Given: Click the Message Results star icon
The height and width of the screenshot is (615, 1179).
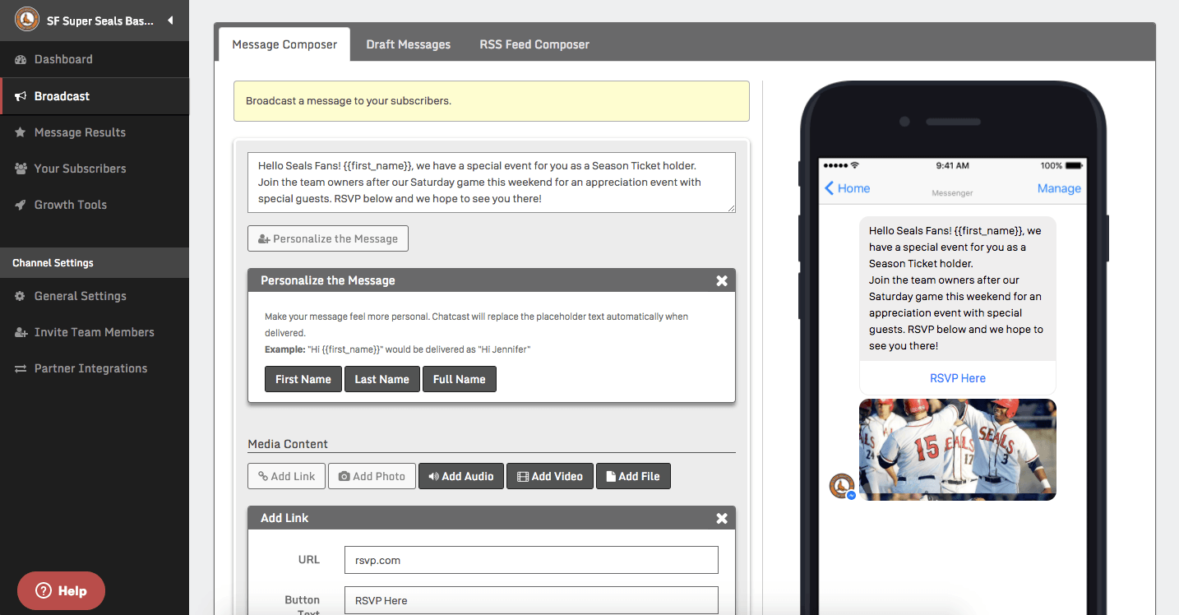Looking at the screenshot, I should 21,132.
